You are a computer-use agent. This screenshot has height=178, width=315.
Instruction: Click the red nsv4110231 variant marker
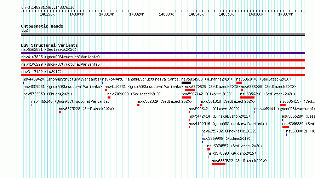point(106,90)
